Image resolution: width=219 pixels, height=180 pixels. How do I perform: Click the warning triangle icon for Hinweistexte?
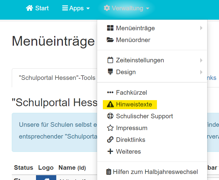click(x=110, y=105)
